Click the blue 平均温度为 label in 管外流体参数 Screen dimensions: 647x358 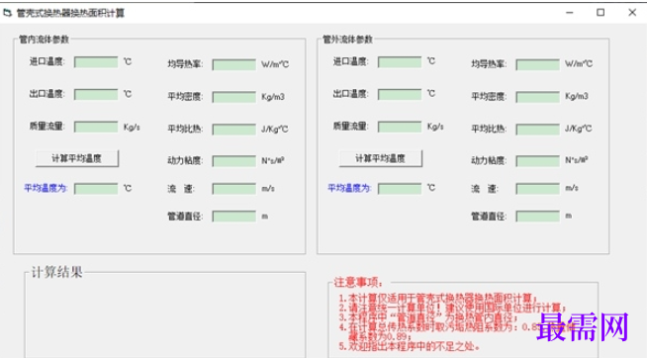tap(349, 188)
